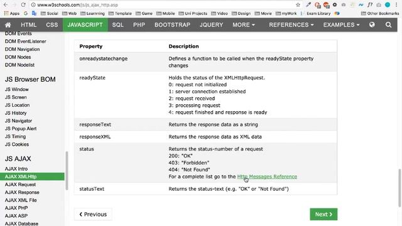Screen dimensions: 402x226
Task: Click the address bar URL field
Action: 164,5
